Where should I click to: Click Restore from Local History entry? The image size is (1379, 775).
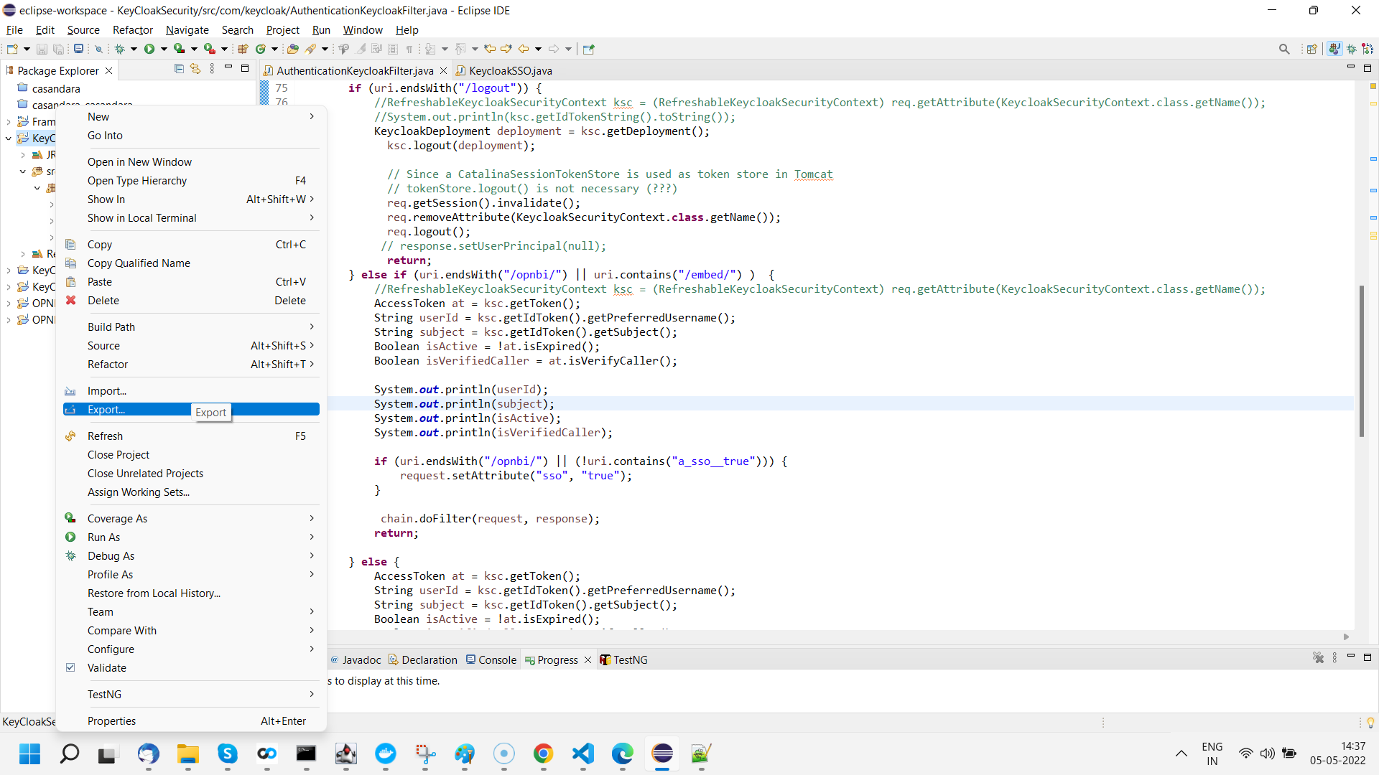point(191,593)
